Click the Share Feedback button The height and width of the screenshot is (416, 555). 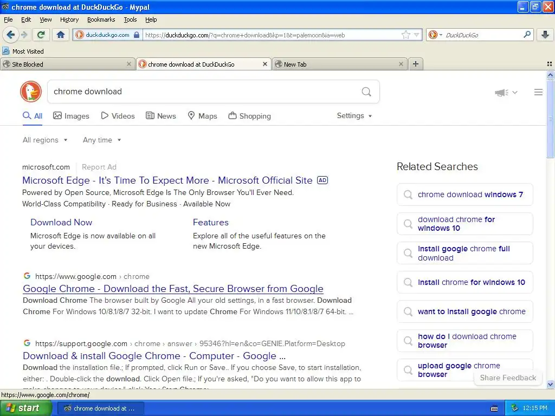[508, 378]
